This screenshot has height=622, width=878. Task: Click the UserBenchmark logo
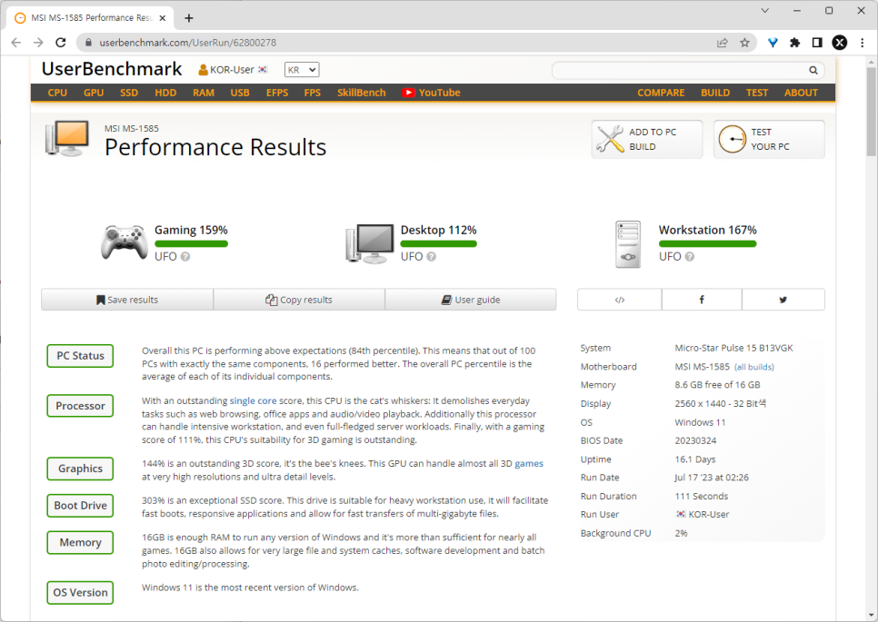pos(112,69)
